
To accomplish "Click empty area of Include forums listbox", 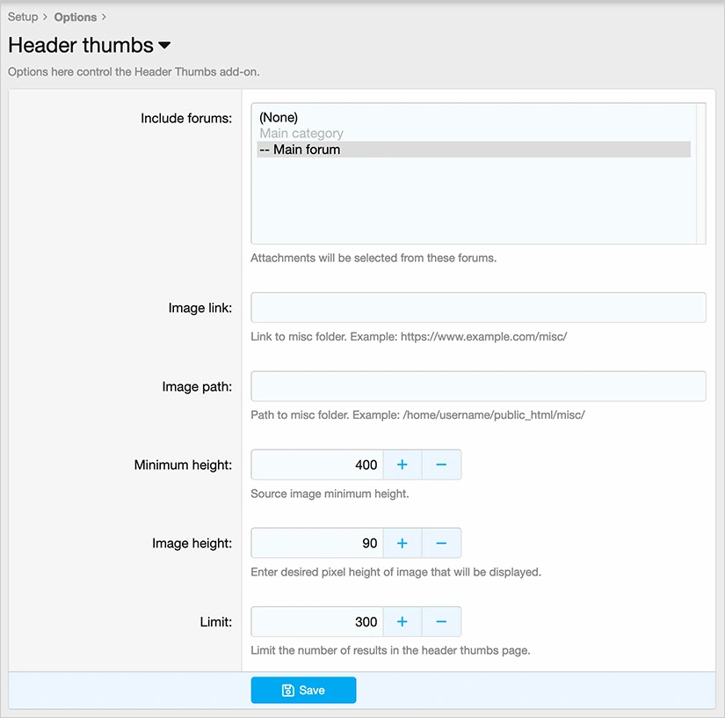I will coord(473,204).
